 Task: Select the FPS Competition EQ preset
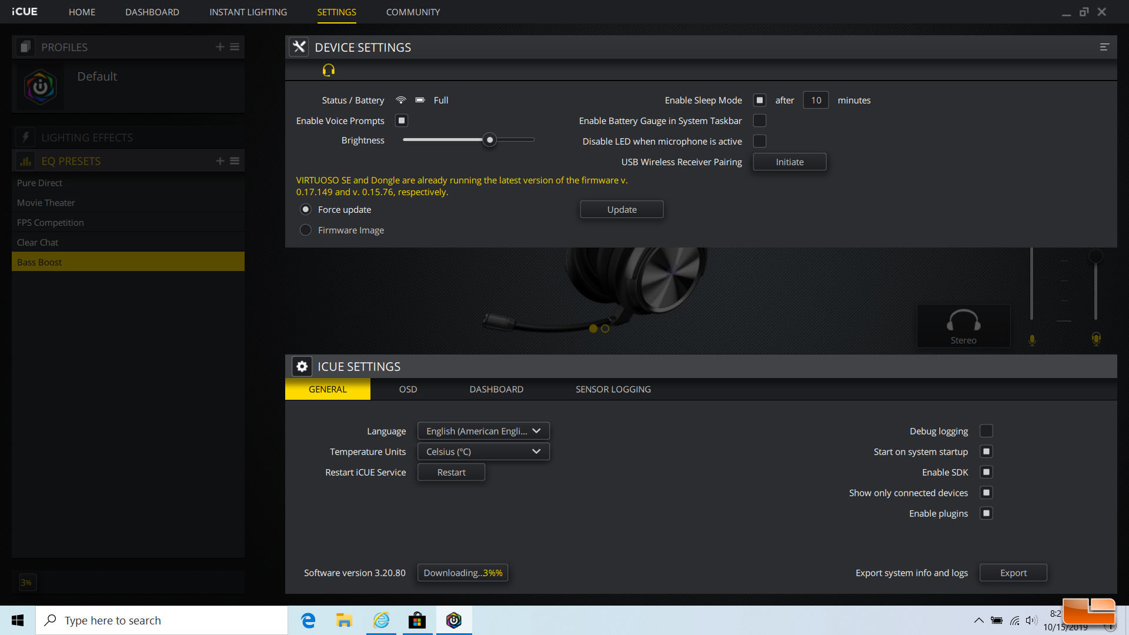[x=128, y=222]
